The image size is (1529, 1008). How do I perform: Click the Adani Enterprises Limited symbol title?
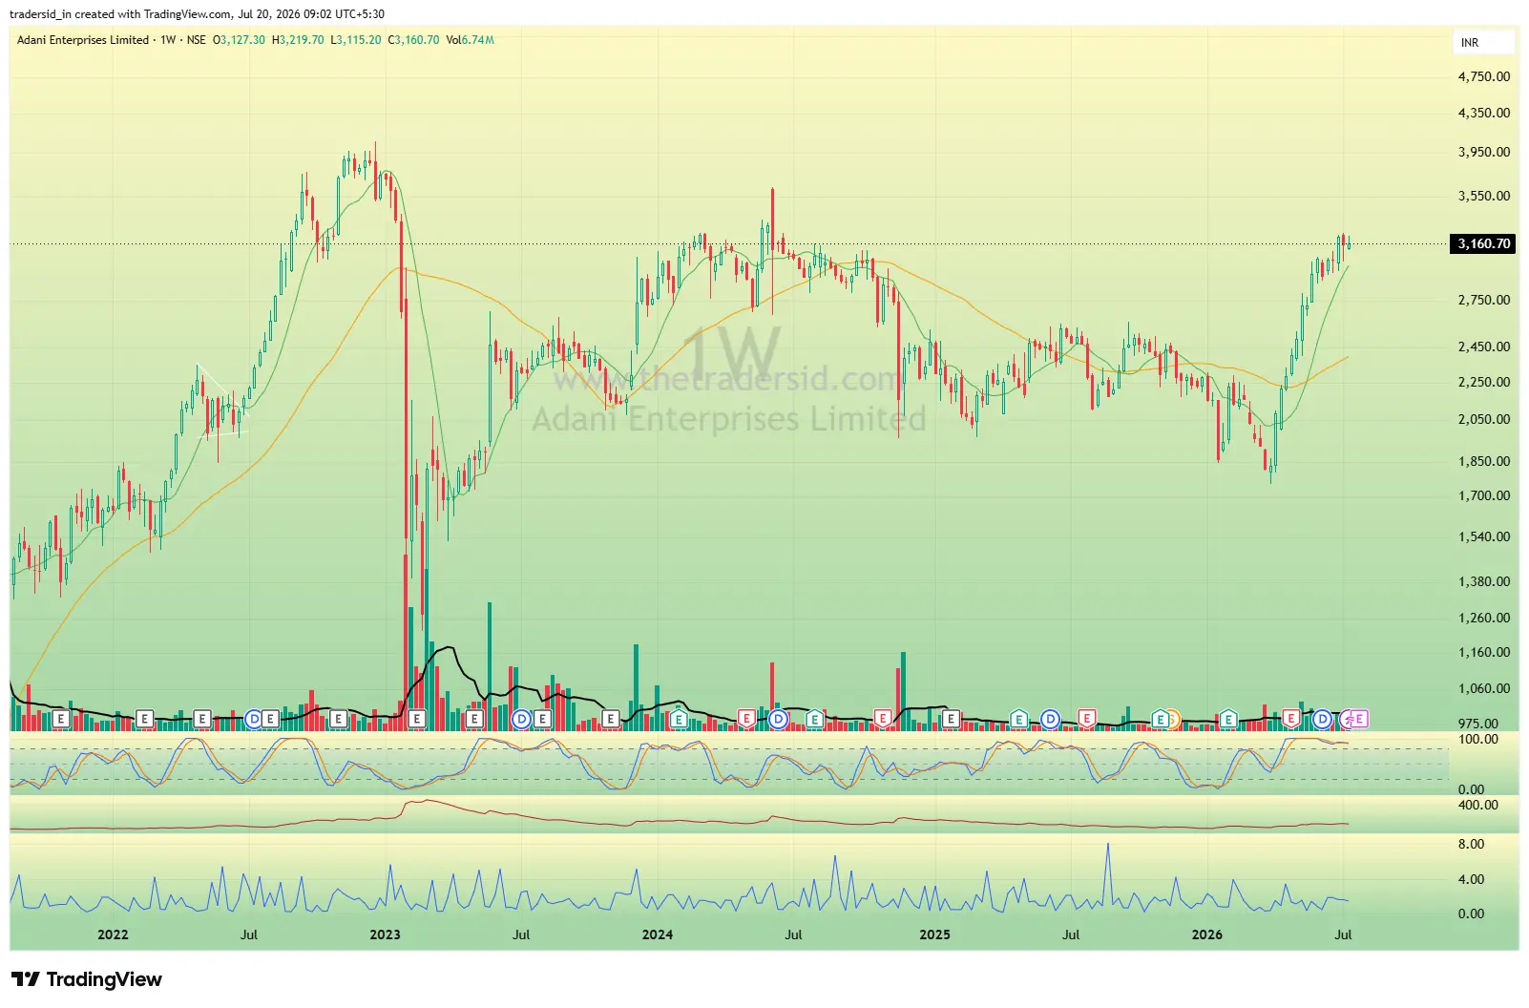(x=83, y=40)
